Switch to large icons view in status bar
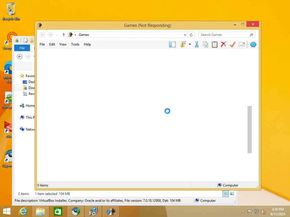Screen dimensions: 290x217 232,194
